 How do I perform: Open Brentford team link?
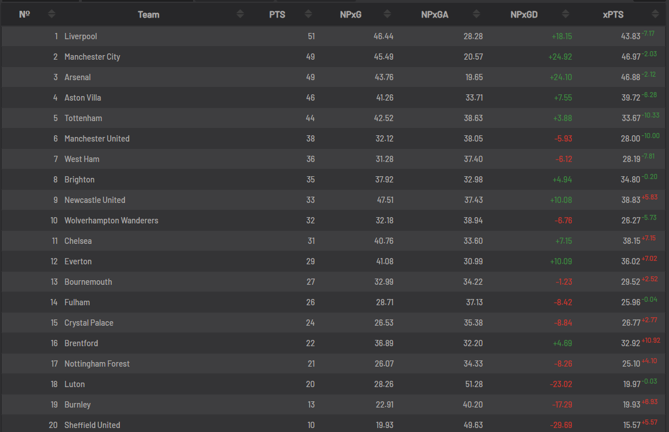point(81,343)
